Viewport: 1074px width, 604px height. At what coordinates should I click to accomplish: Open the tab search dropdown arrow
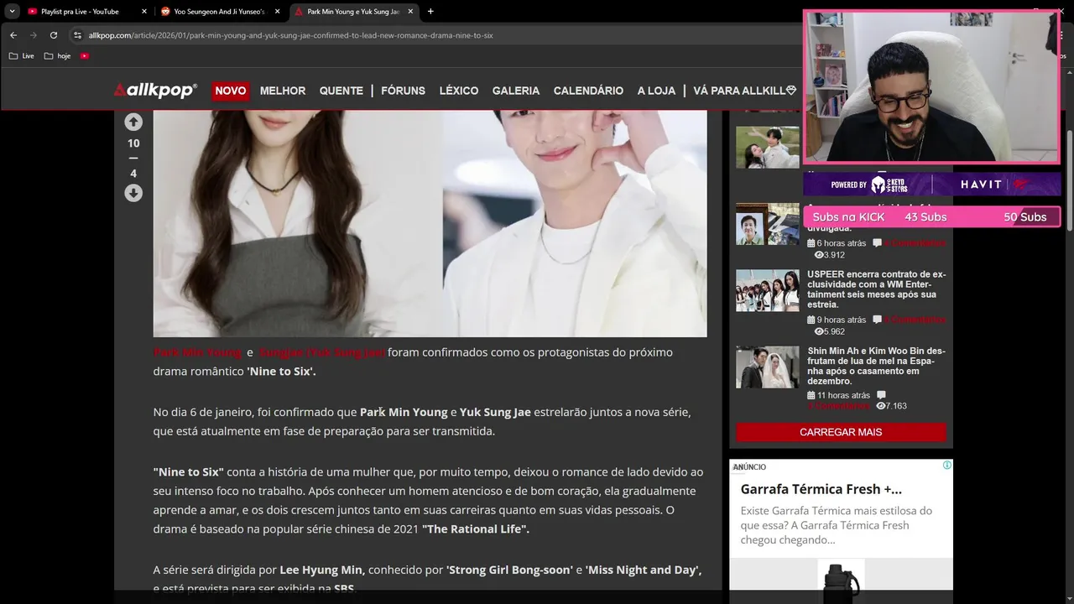tap(12, 12)
